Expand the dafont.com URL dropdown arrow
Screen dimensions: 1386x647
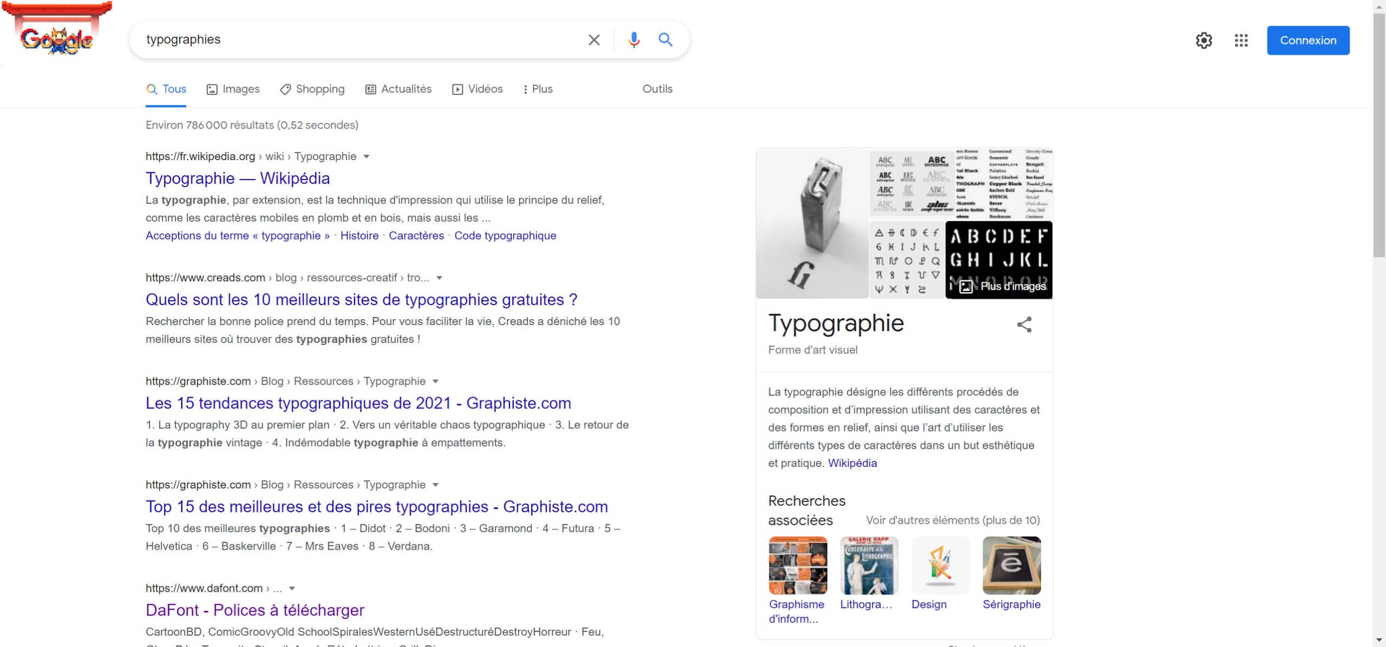(292, 589)
